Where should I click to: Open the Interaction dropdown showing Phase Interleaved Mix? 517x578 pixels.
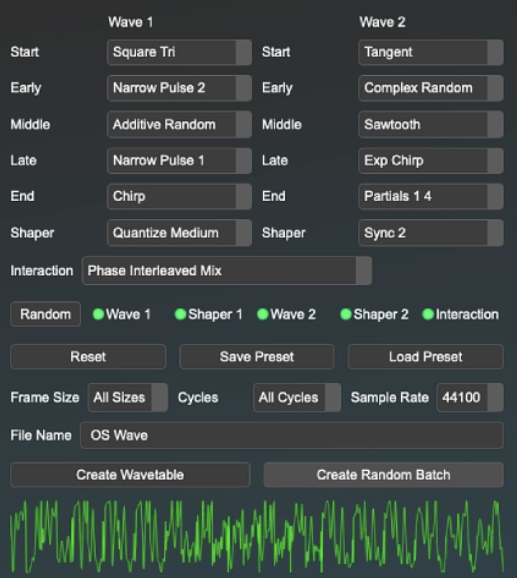pos(226,271)
